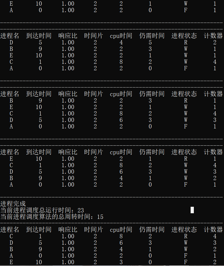
Task: Click the R status in process E's row
Action: pyautogui.click(x=186, y=159)
